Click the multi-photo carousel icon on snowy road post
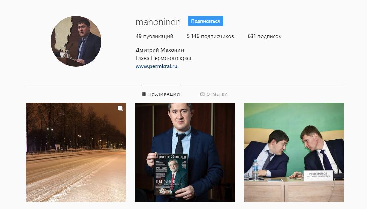Viewport: 367px width, 209px height. (x=120, y=108)
